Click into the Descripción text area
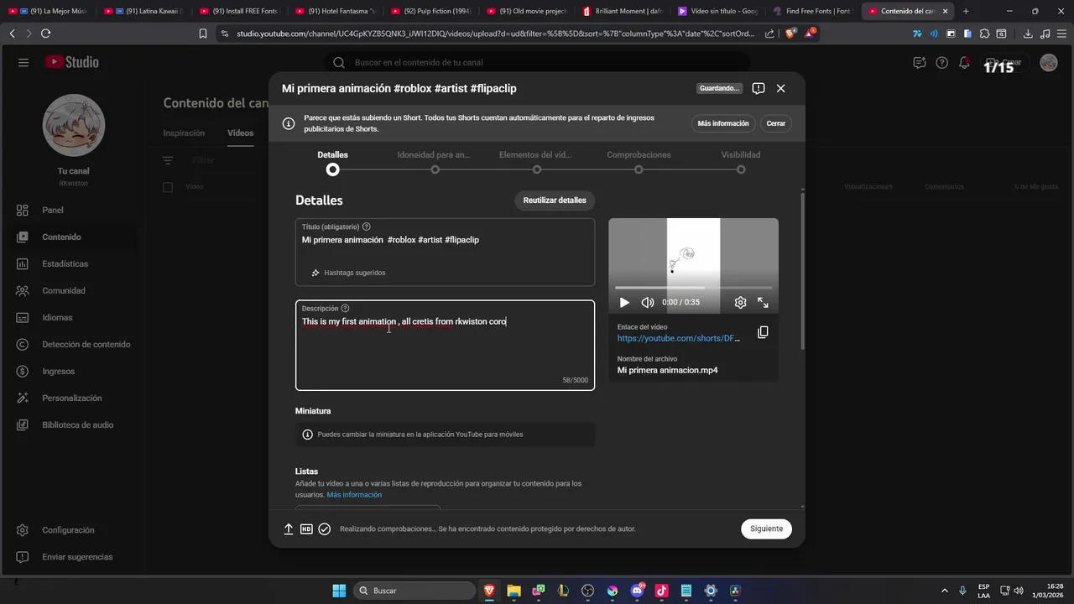Image resolution: width=1074 pixels, height=604 pixels. coord(445,346)
